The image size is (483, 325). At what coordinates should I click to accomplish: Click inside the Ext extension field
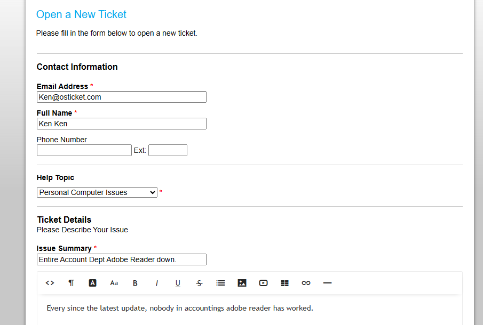(168, 150)
